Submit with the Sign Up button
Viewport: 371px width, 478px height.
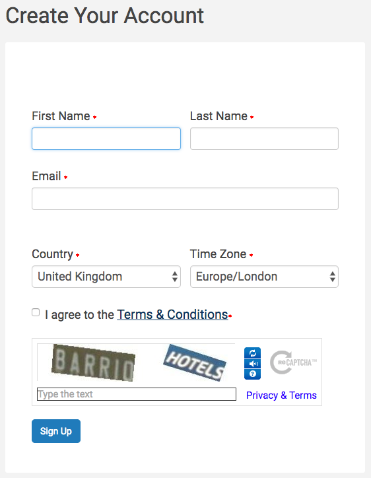click(x=56, y=431)
